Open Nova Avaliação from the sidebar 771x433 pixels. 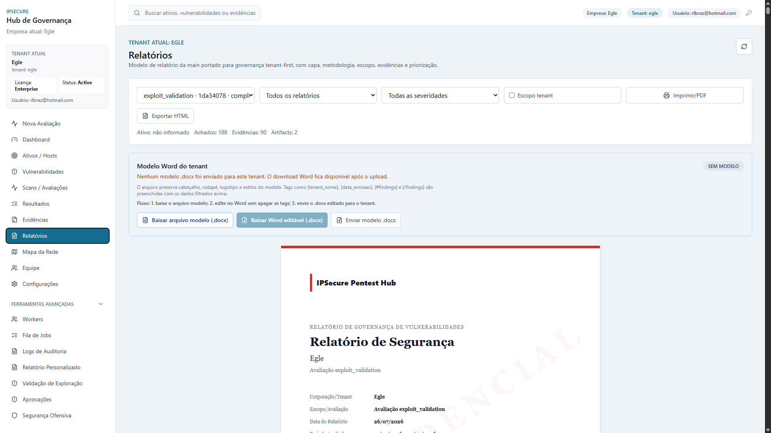coord(57,123)
